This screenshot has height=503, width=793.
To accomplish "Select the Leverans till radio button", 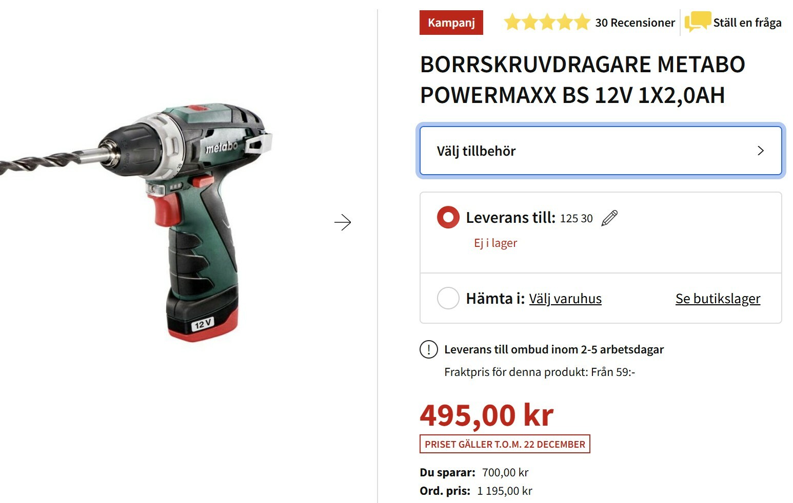I will coord(448,217).
